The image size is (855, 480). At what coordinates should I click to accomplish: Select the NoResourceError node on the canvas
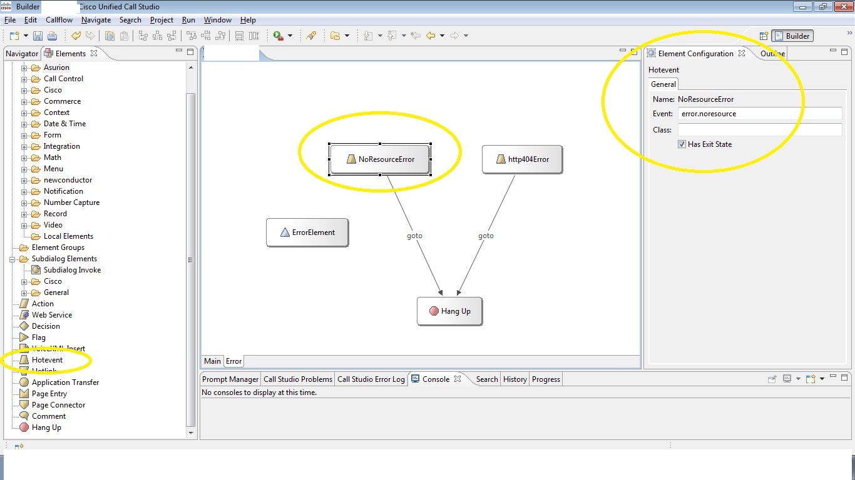380,159
